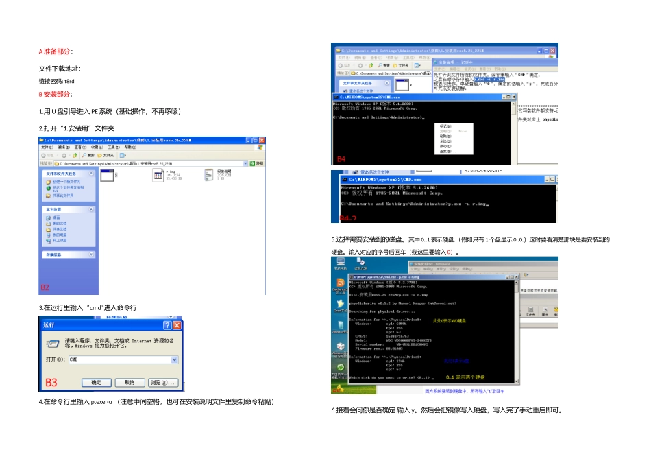Click 文件夹 toolbar button in step 4 Explorer window
The image size is (651, 461).
click(401, 65)
